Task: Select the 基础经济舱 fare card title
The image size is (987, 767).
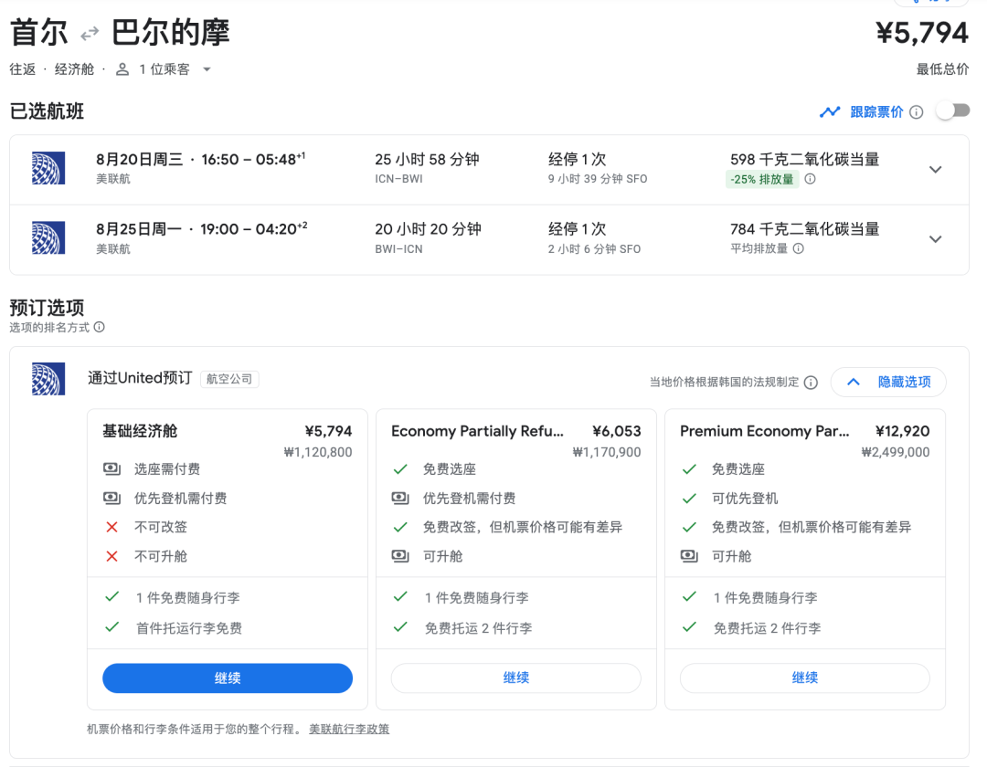Action: (140, 432)
